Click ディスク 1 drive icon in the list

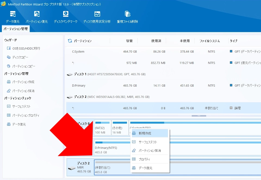[70, 74]
